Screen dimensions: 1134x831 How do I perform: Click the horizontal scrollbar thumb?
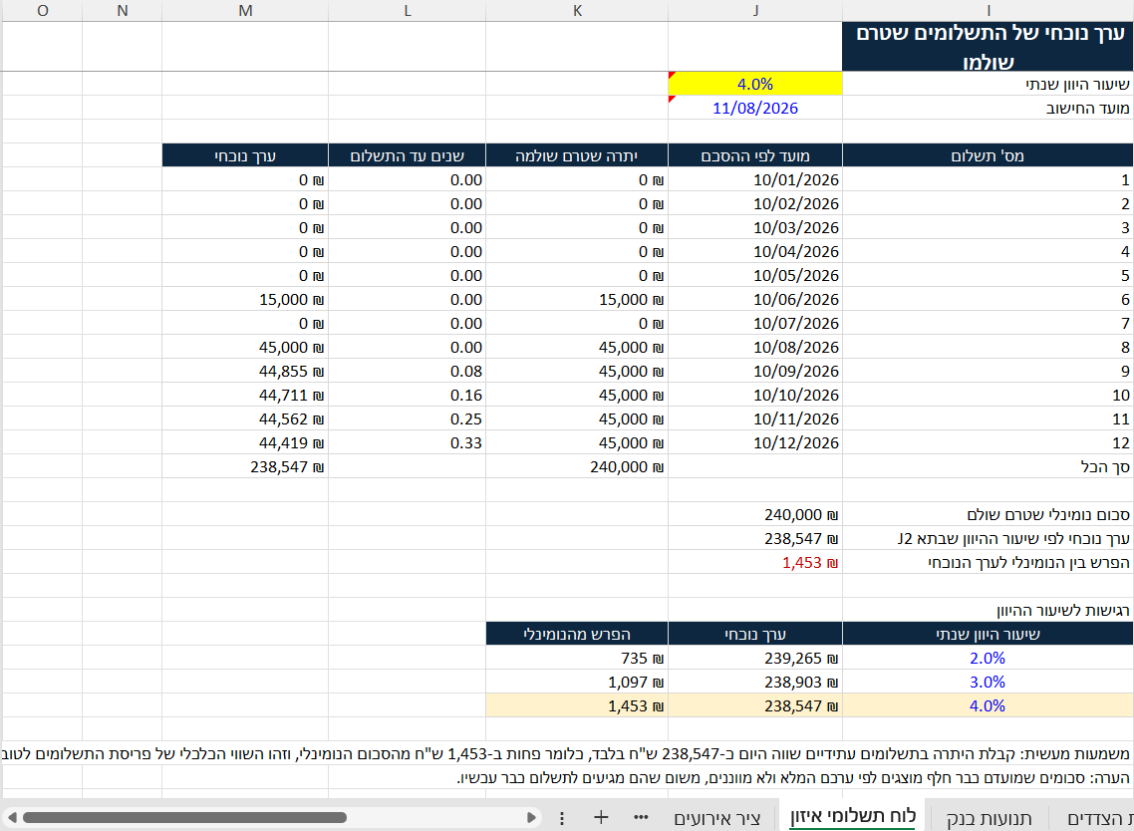click(x=184, y=818)
